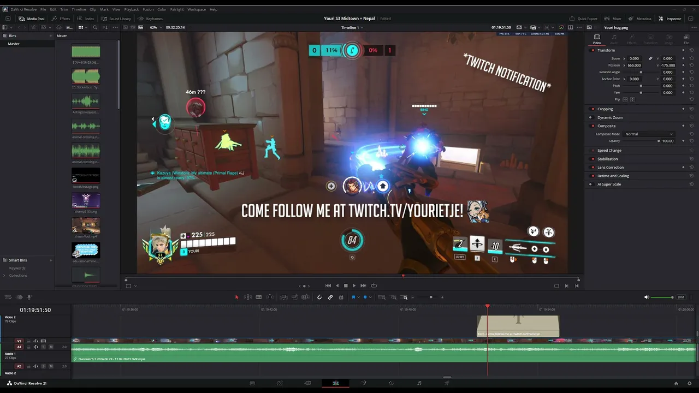The image size is (699, 393).
Task: Select the arrow Selection Mode tool
Action: pos(236,297)
